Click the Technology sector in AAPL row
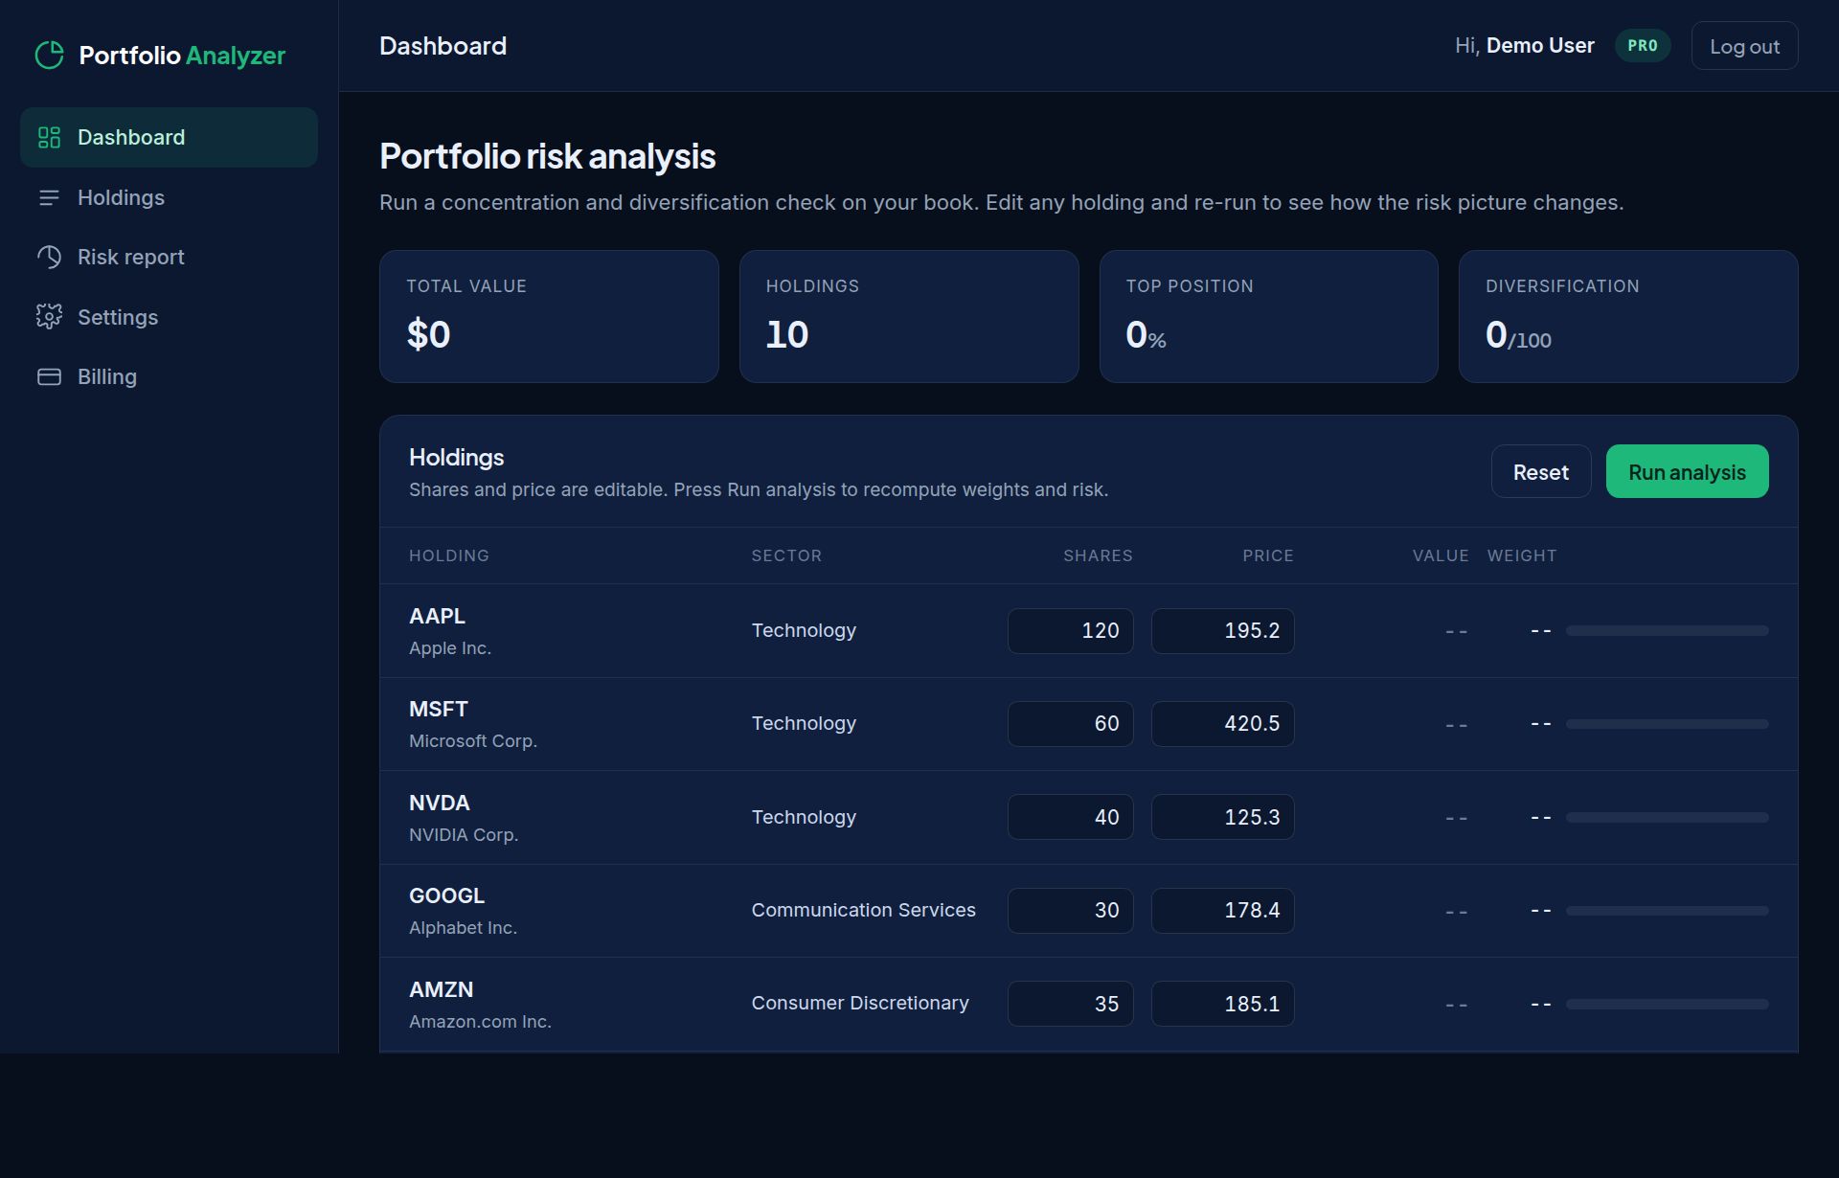This screenshot has width=1839, height=1178. (x=804, y=630)
